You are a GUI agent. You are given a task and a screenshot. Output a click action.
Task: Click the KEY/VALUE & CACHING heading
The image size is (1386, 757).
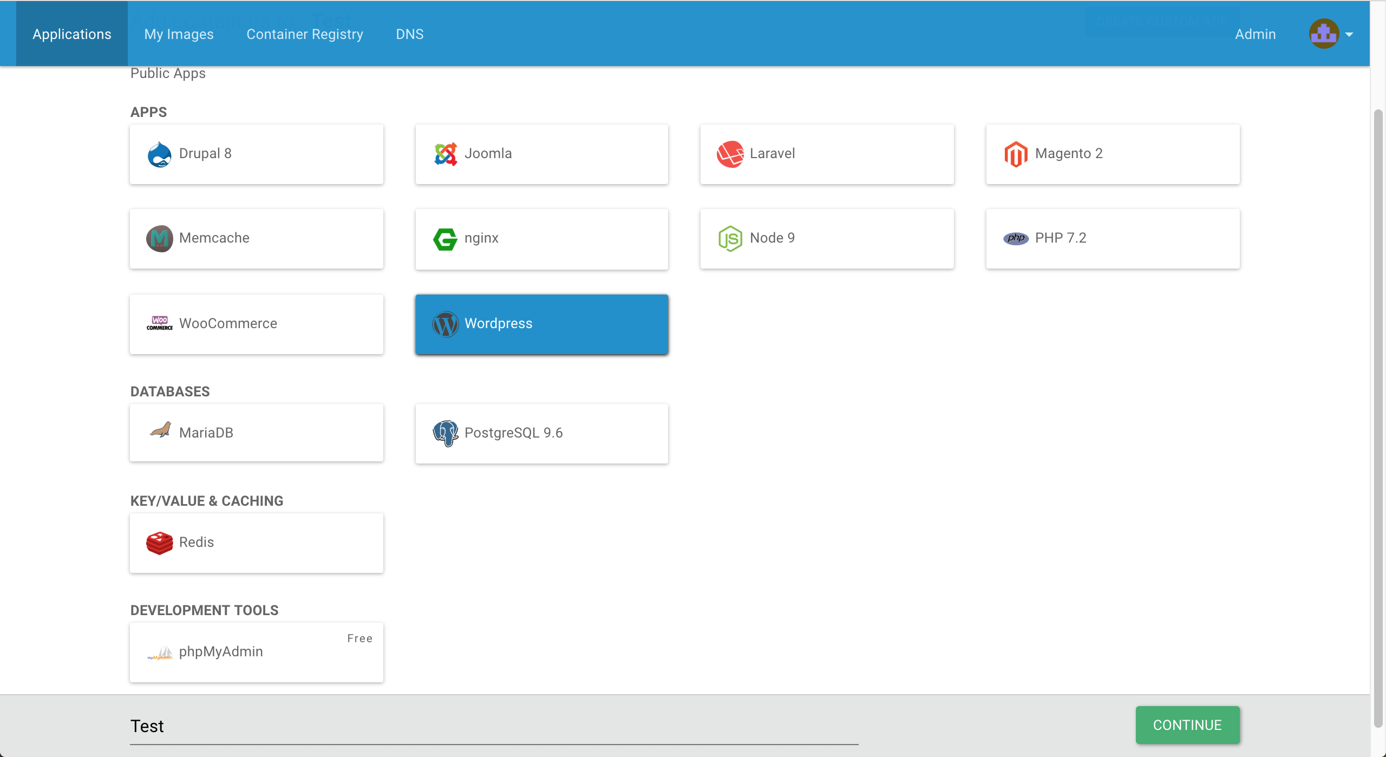tap(207, 501)
